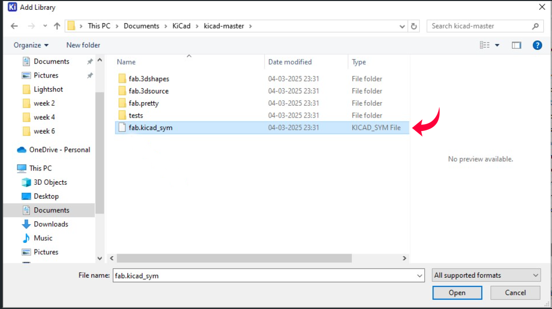Open the help question mark icon
Screen dimensions: 552x309
pos(537,45)
